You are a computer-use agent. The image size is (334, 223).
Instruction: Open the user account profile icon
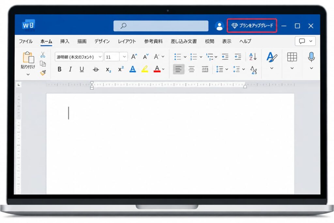pyautogui.click(x=219, y=26)
